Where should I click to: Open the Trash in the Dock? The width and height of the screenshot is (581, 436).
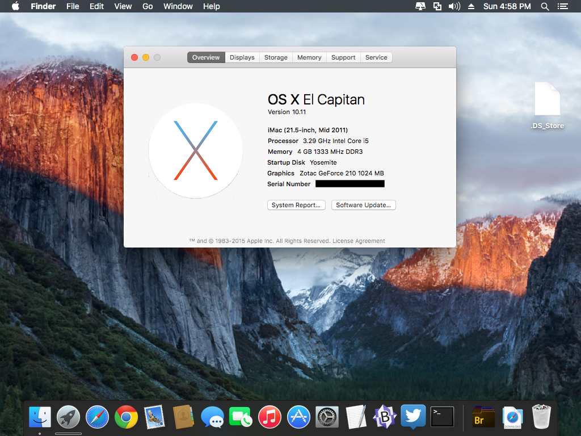541,417
